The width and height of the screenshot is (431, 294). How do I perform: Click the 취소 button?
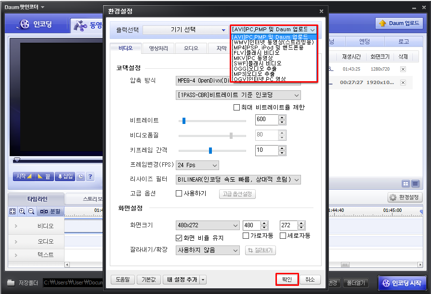pos(310,280)
